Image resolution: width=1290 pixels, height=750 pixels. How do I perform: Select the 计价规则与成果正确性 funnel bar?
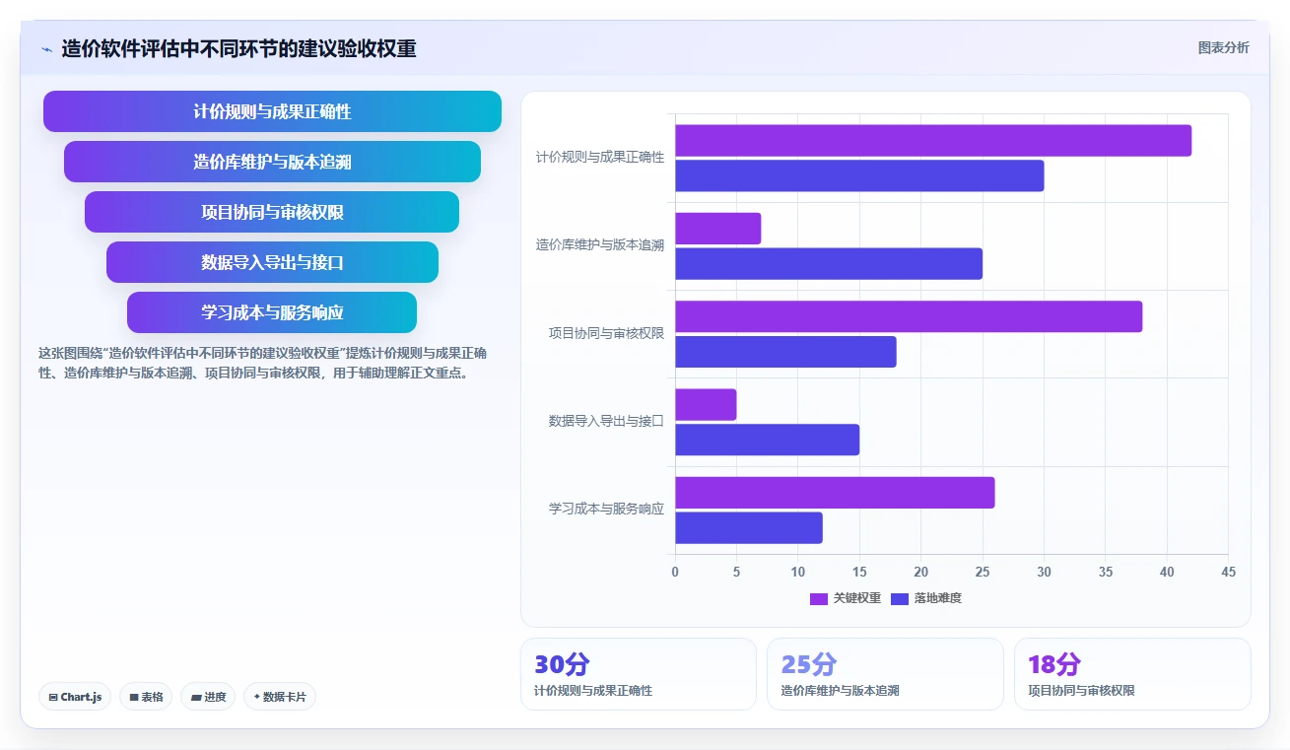(x=272, y=111)
